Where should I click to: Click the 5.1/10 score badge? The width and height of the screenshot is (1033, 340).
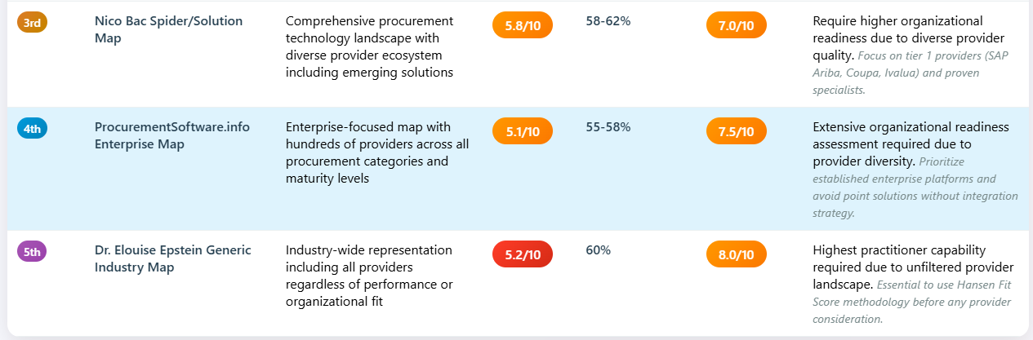523,130
